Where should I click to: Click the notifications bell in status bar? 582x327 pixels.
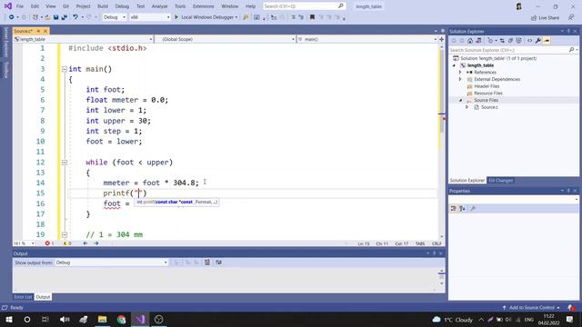pos(571,307)
